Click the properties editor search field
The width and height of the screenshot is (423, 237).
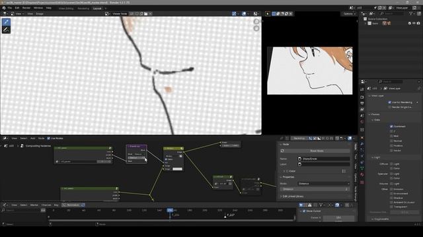click(390, 82)
